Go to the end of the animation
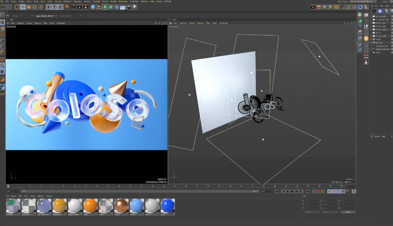393x226 pixels. (308, 192)
